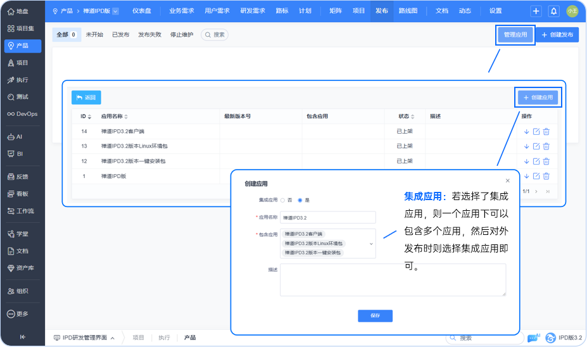Click the 应用名称 input field
Image resolution: width=587 pixels, height=347 pixels.
(328, 217)
